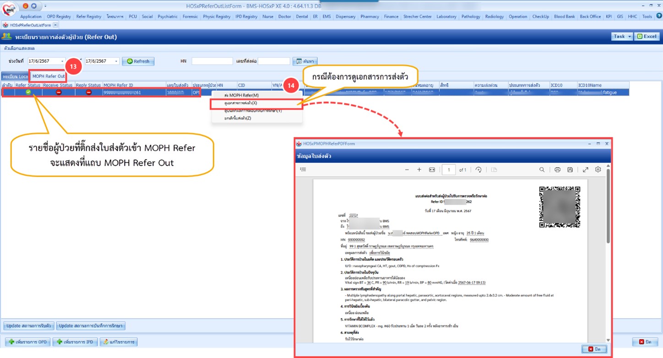Image resolution: width=663 pixels, height=358 pixels.
Task: Click the QR code on the referral document
Action: 560,207
